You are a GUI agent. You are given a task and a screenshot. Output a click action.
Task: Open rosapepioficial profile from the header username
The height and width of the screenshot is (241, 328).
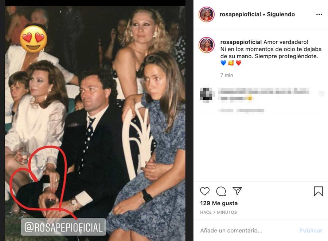pyautogui.click(x=240, y=15)
